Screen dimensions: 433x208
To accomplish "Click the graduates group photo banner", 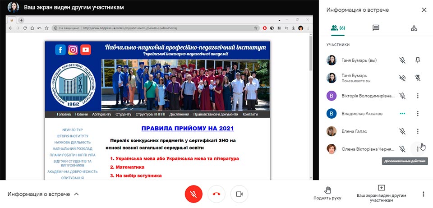I will coord(185,85).
